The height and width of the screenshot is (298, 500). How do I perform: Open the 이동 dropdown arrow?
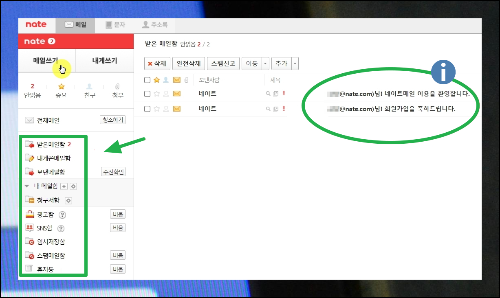pos(265,64)
